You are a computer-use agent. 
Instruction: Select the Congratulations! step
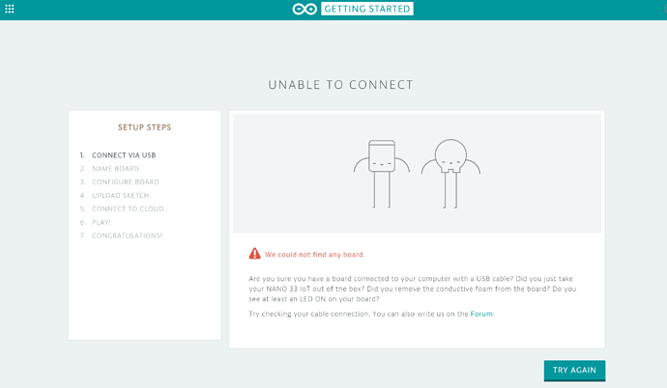coord(127,236)
